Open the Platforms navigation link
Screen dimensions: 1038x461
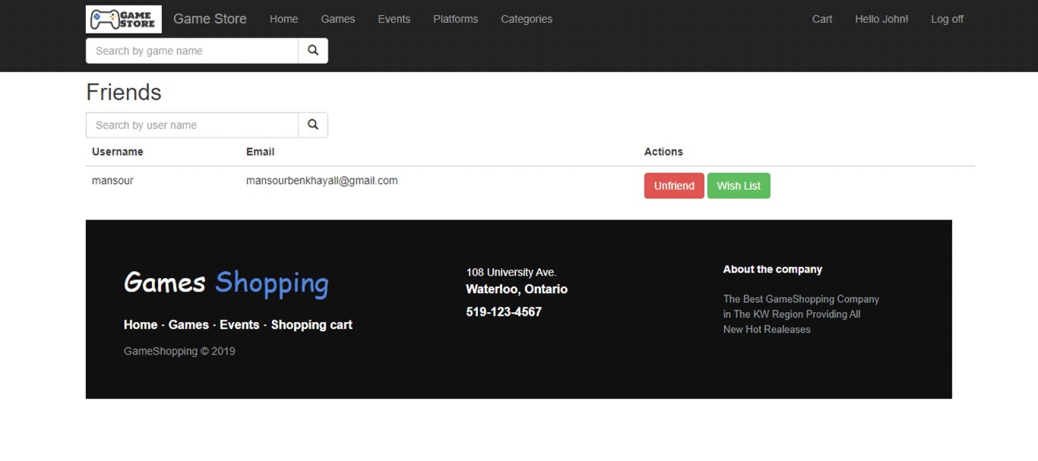(456, 19)
